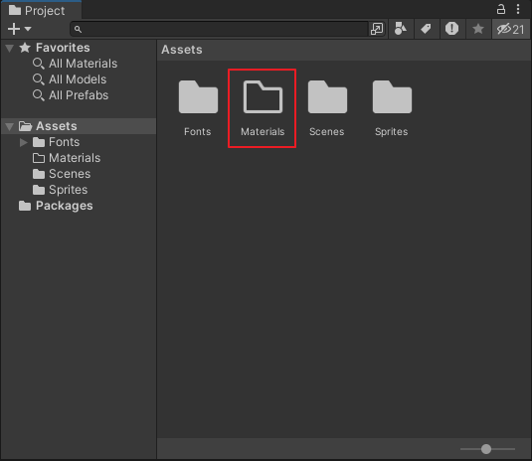The image size is (532, 461).
Task: Select Favorites in the sidebar
Action: pos(63,48)
